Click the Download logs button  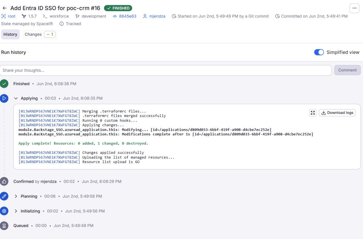(337, 113)
